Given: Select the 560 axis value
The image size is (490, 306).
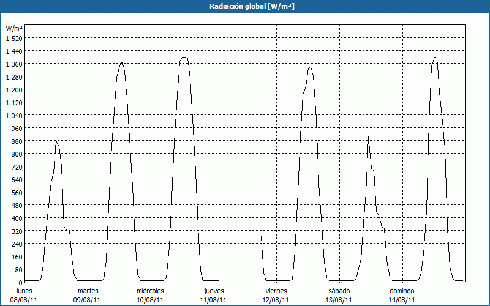Looking at the screenshot, I should tap(17, 193).
